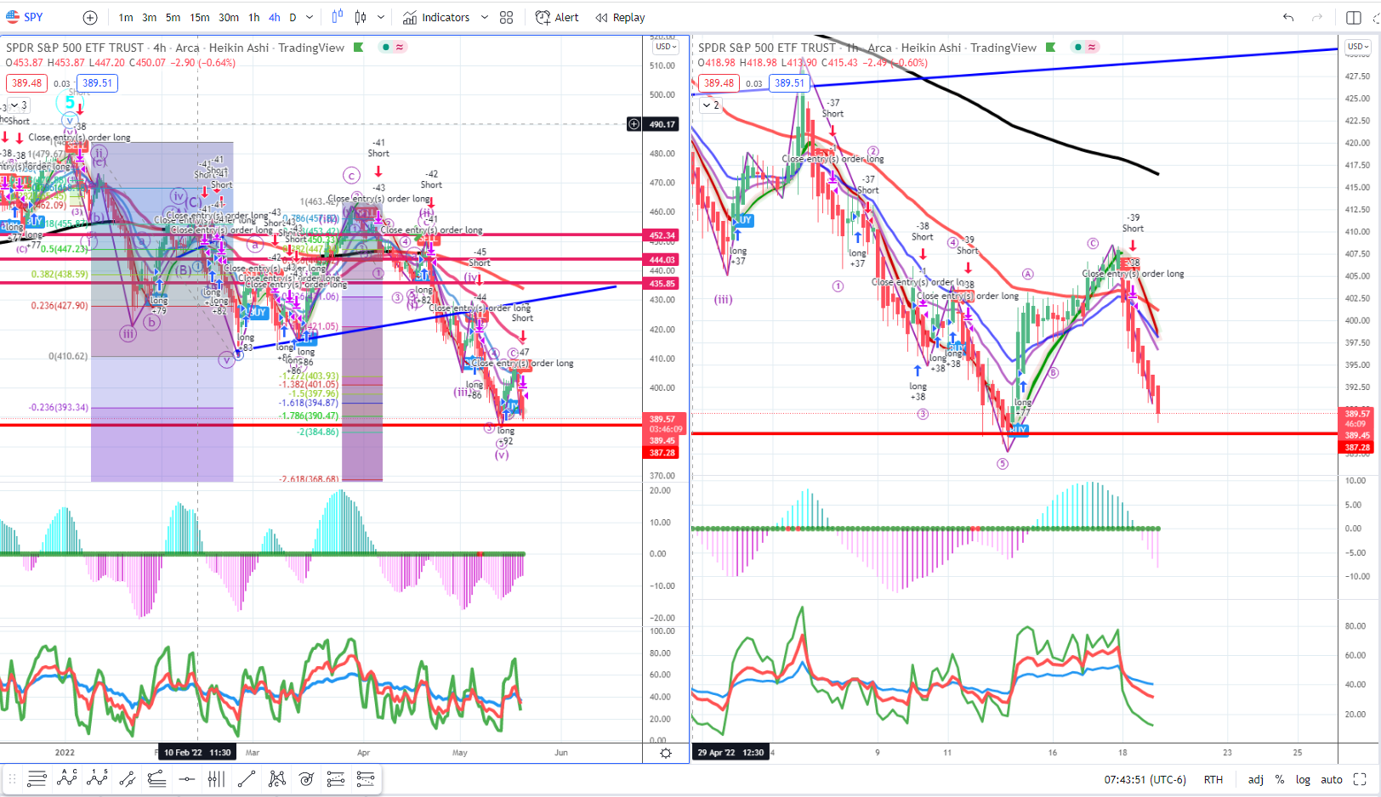This screenshot has height=797, width=1381.
Task: Toggle market status dot on right chart
Action: 1078,48
